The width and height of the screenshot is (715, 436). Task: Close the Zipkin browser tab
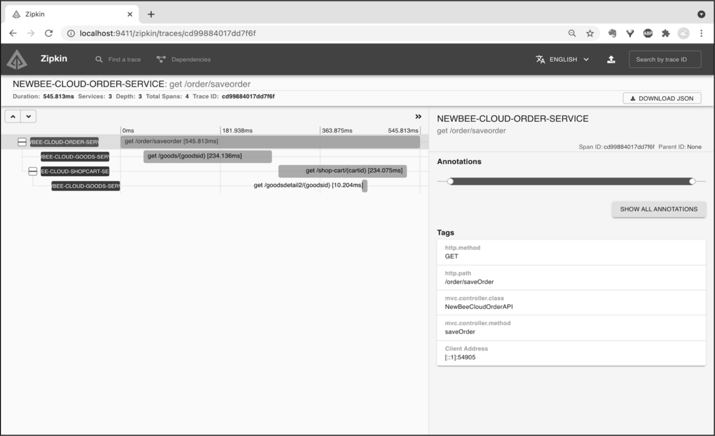130,14
